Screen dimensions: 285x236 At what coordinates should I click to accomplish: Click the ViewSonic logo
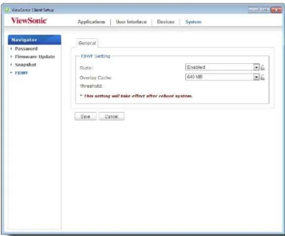pyautogui.click(x=29, y=21)
